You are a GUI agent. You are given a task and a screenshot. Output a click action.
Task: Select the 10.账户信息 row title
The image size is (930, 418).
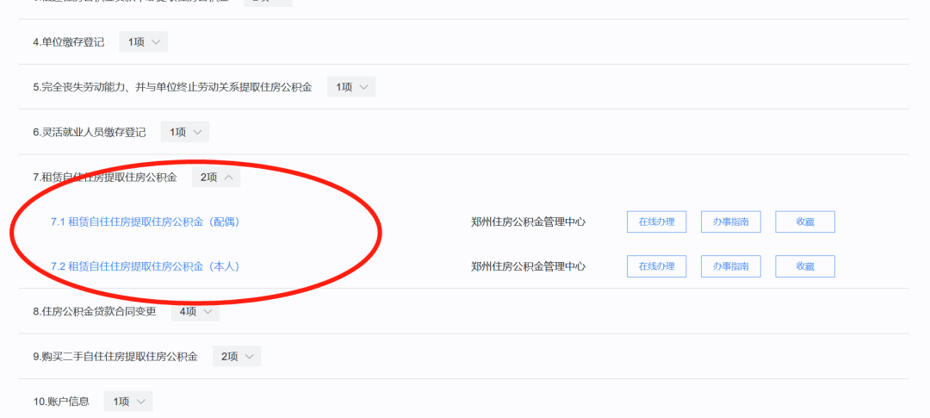[x=61, y=401]
